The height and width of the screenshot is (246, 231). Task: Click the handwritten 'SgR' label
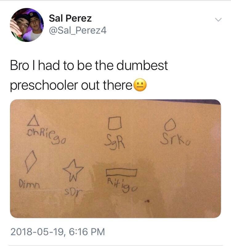tap(115, 142)
